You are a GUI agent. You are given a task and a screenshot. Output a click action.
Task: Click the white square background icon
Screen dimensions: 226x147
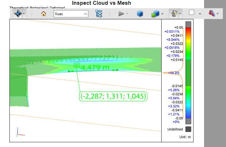192,13
